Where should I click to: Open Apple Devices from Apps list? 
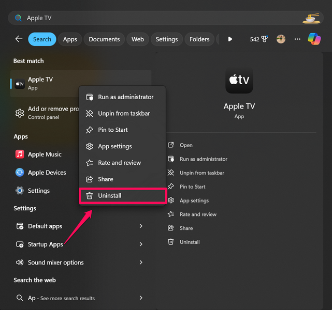(x=47, y=173)
